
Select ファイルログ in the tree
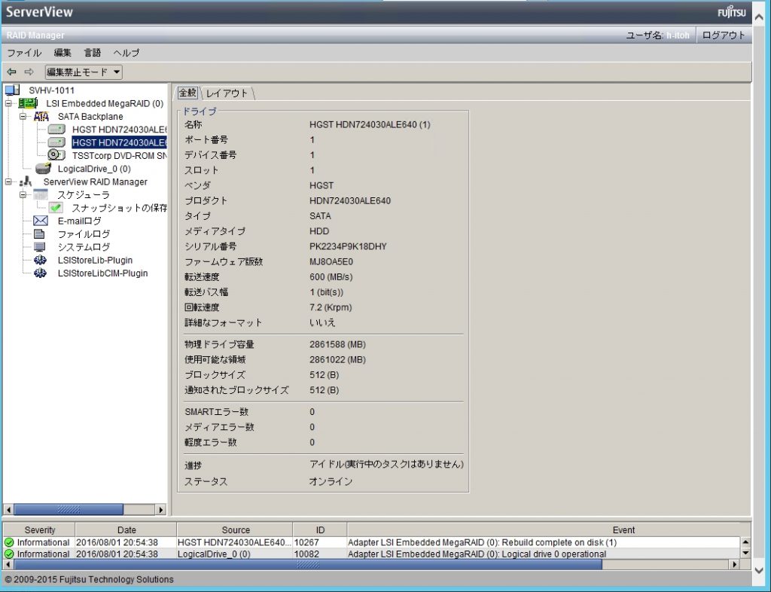84,234
